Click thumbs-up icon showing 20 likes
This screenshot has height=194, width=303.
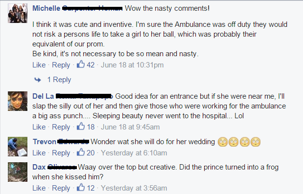(x=81, y=152)
